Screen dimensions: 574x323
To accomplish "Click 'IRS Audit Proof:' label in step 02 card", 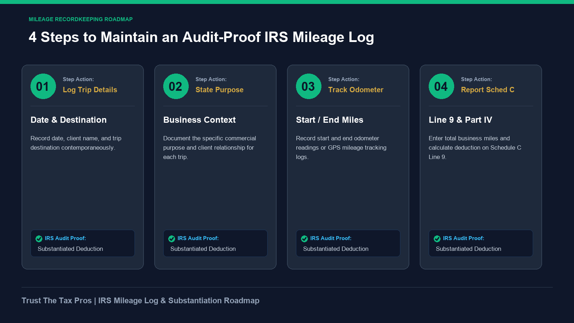I will point(198,238).
